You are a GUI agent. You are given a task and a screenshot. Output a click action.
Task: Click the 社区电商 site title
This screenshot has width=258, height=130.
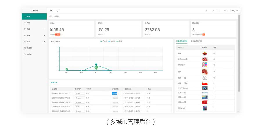(34, 10)
